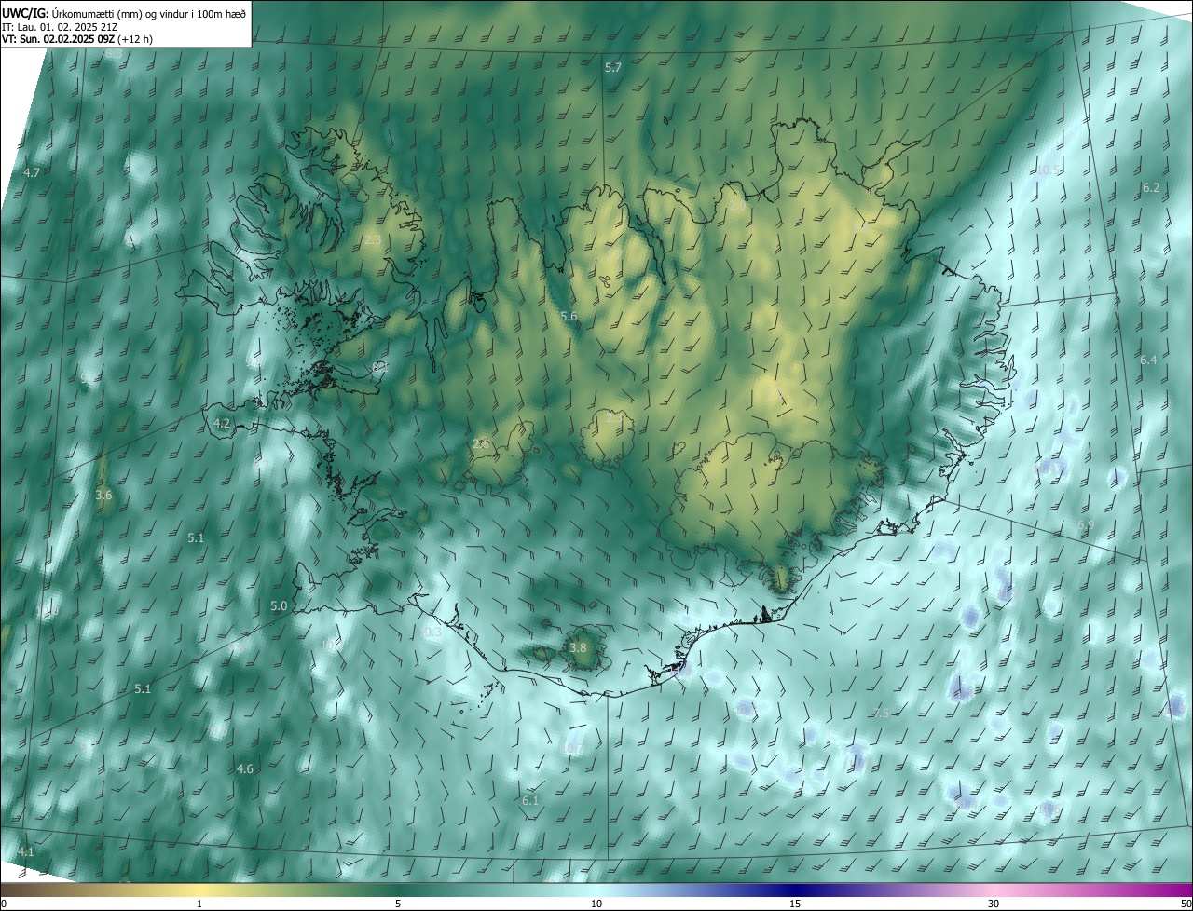Click the 'VT: Sun. 02.02.2025 09Z' line

coord(77,39)
